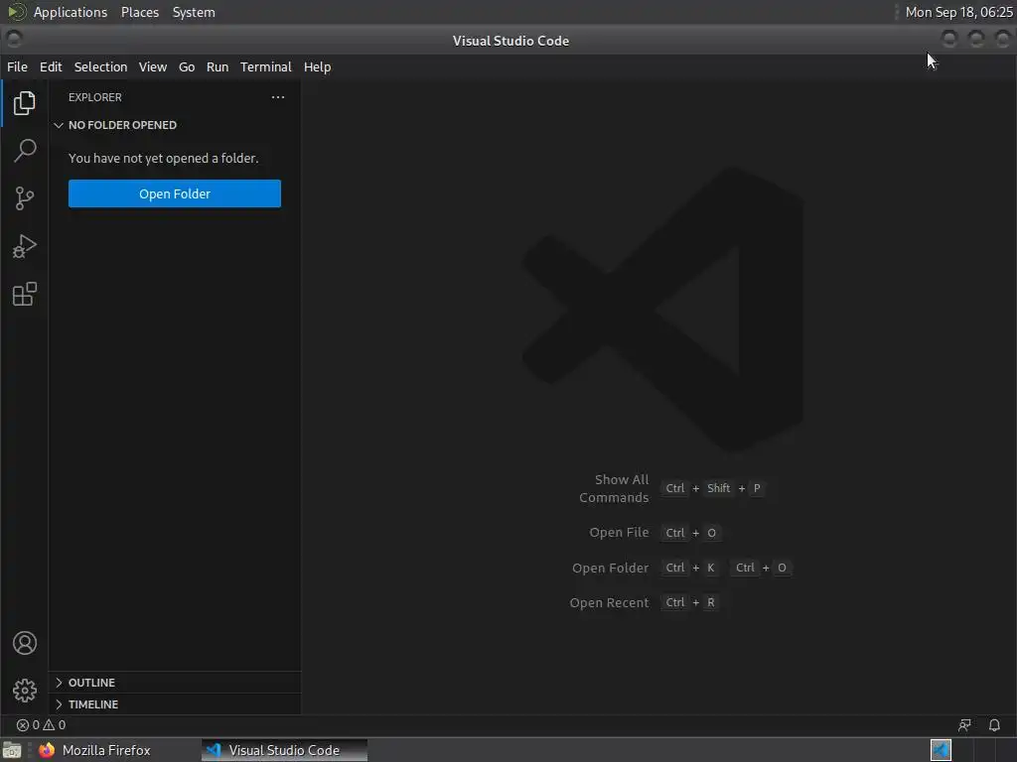Collapse the NO FOLDER OPENED section
The image size is (1017, 762).
click(x=122, y=125)
